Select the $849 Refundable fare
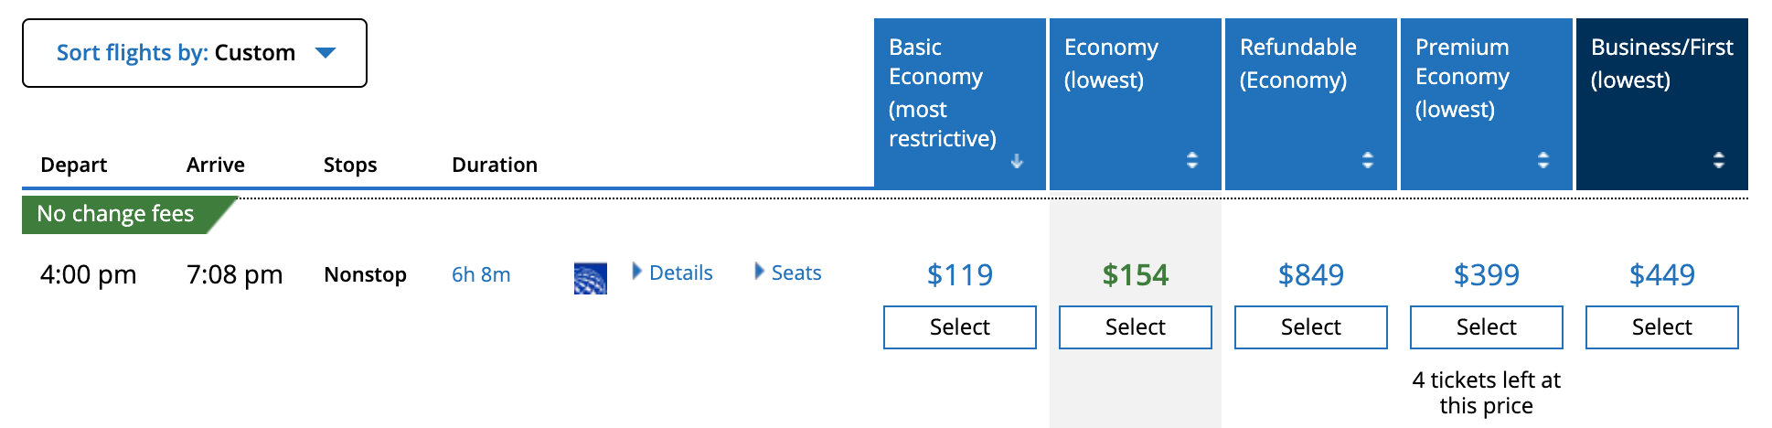 (1310, 327)
